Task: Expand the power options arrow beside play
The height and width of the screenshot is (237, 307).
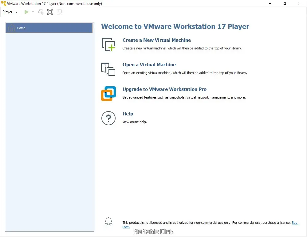Action: click(33, 12)
